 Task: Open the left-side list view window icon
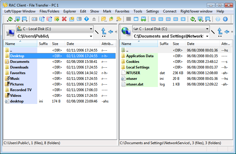25,19
